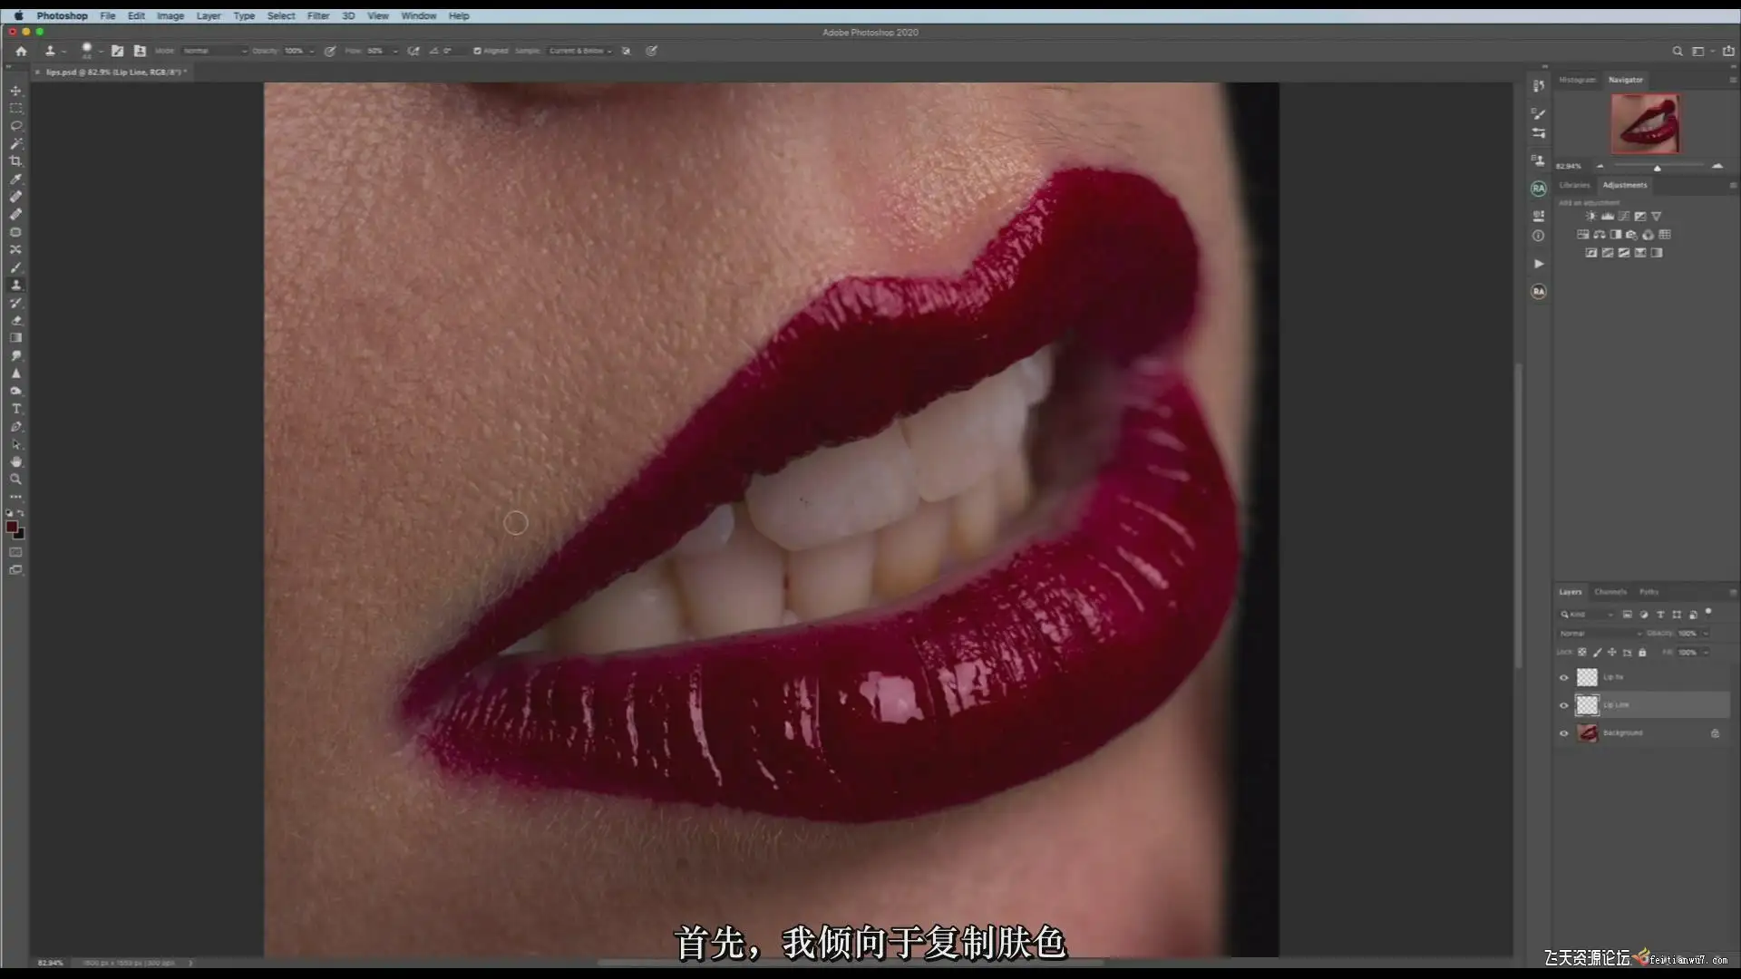Screen dimensions: 1741x979
Task: Select the Hand tool
Action: click(15, 461)
